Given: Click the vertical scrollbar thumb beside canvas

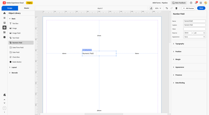Looking at the screenshot, I should (x=170, y=27).
